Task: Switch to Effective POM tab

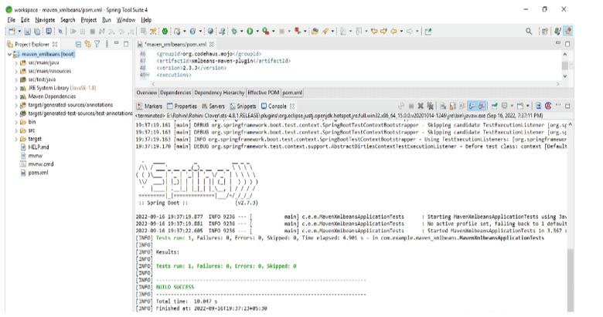Action: click(x=264, y=93)
